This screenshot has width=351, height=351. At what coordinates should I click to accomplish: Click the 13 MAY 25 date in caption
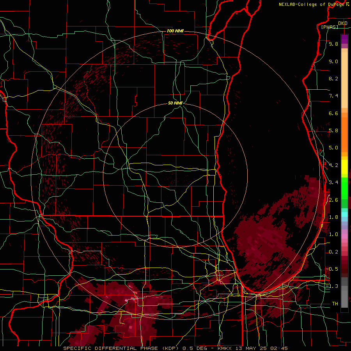(252, 348)
